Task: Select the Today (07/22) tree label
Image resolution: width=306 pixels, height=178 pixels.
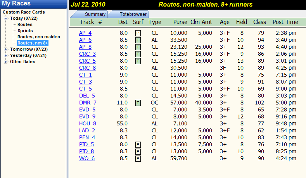Action: tap(24, 18)
